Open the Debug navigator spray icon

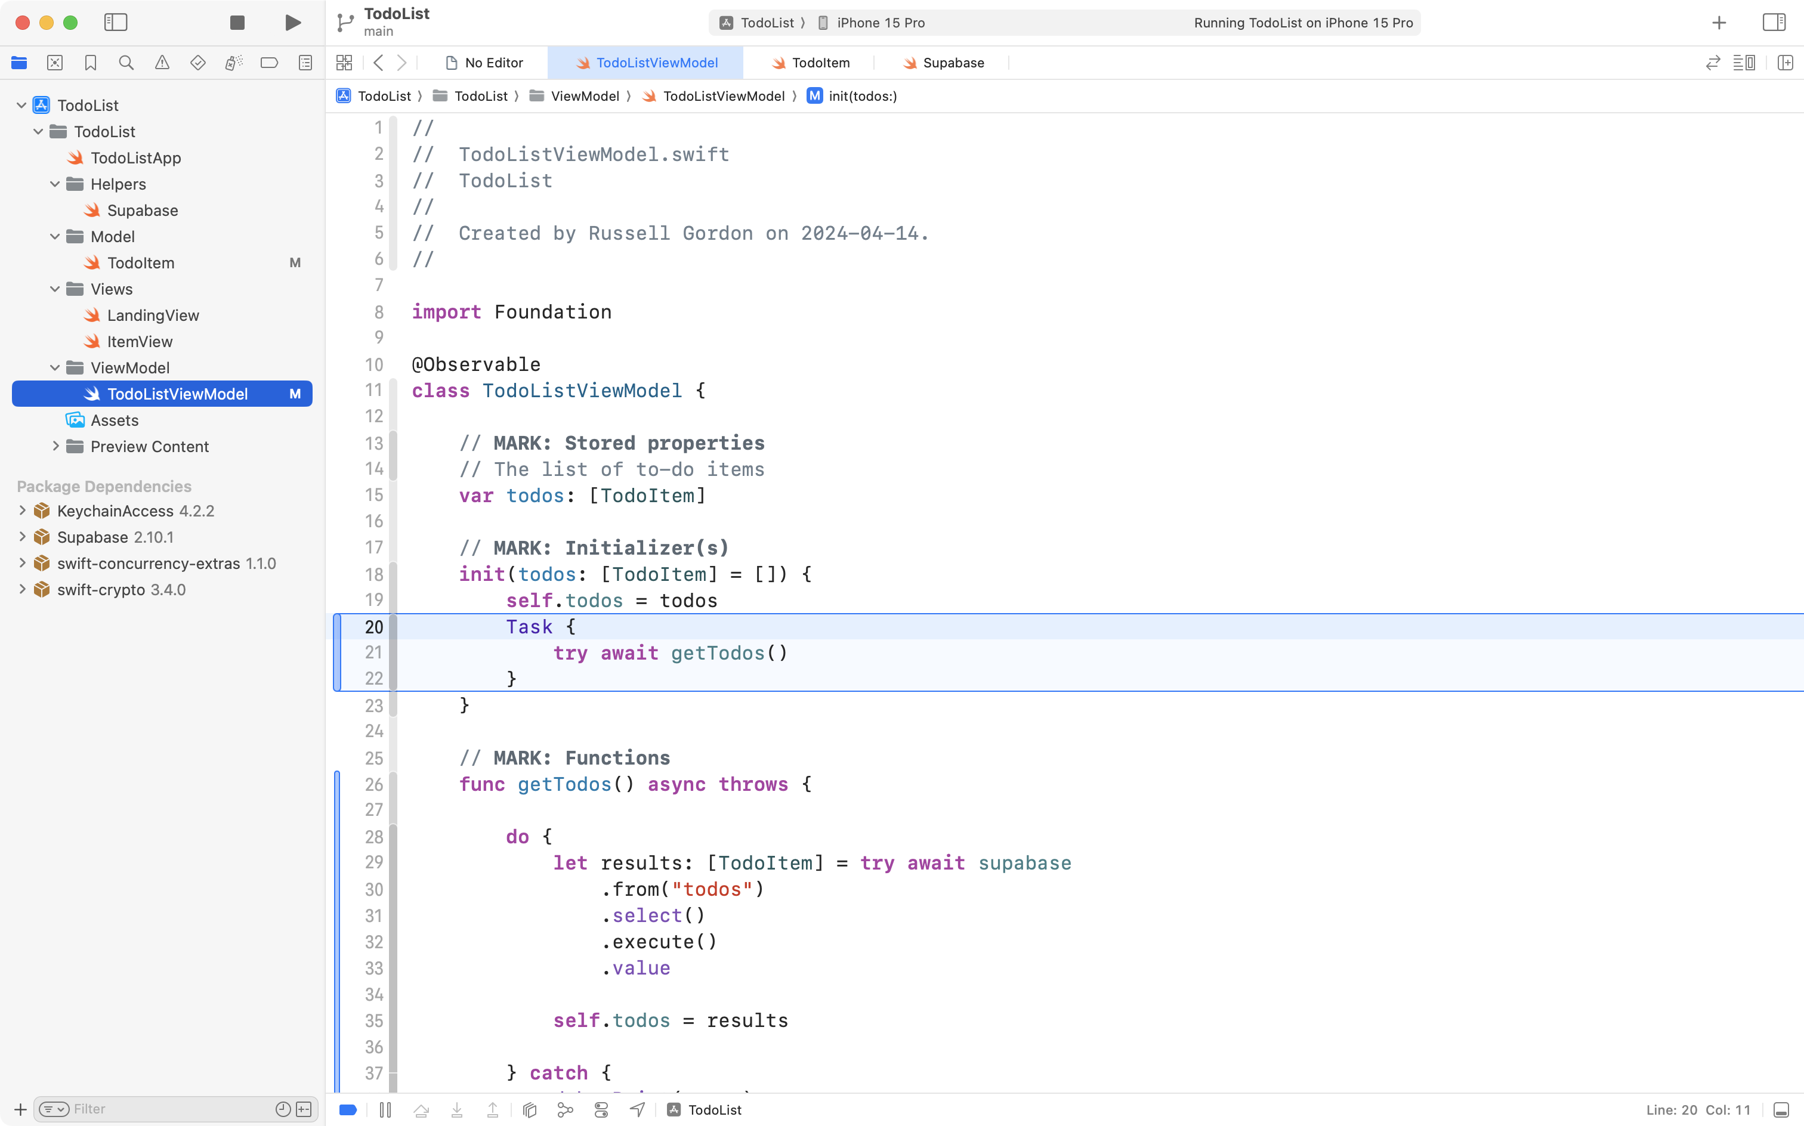(x=234, y=63)
